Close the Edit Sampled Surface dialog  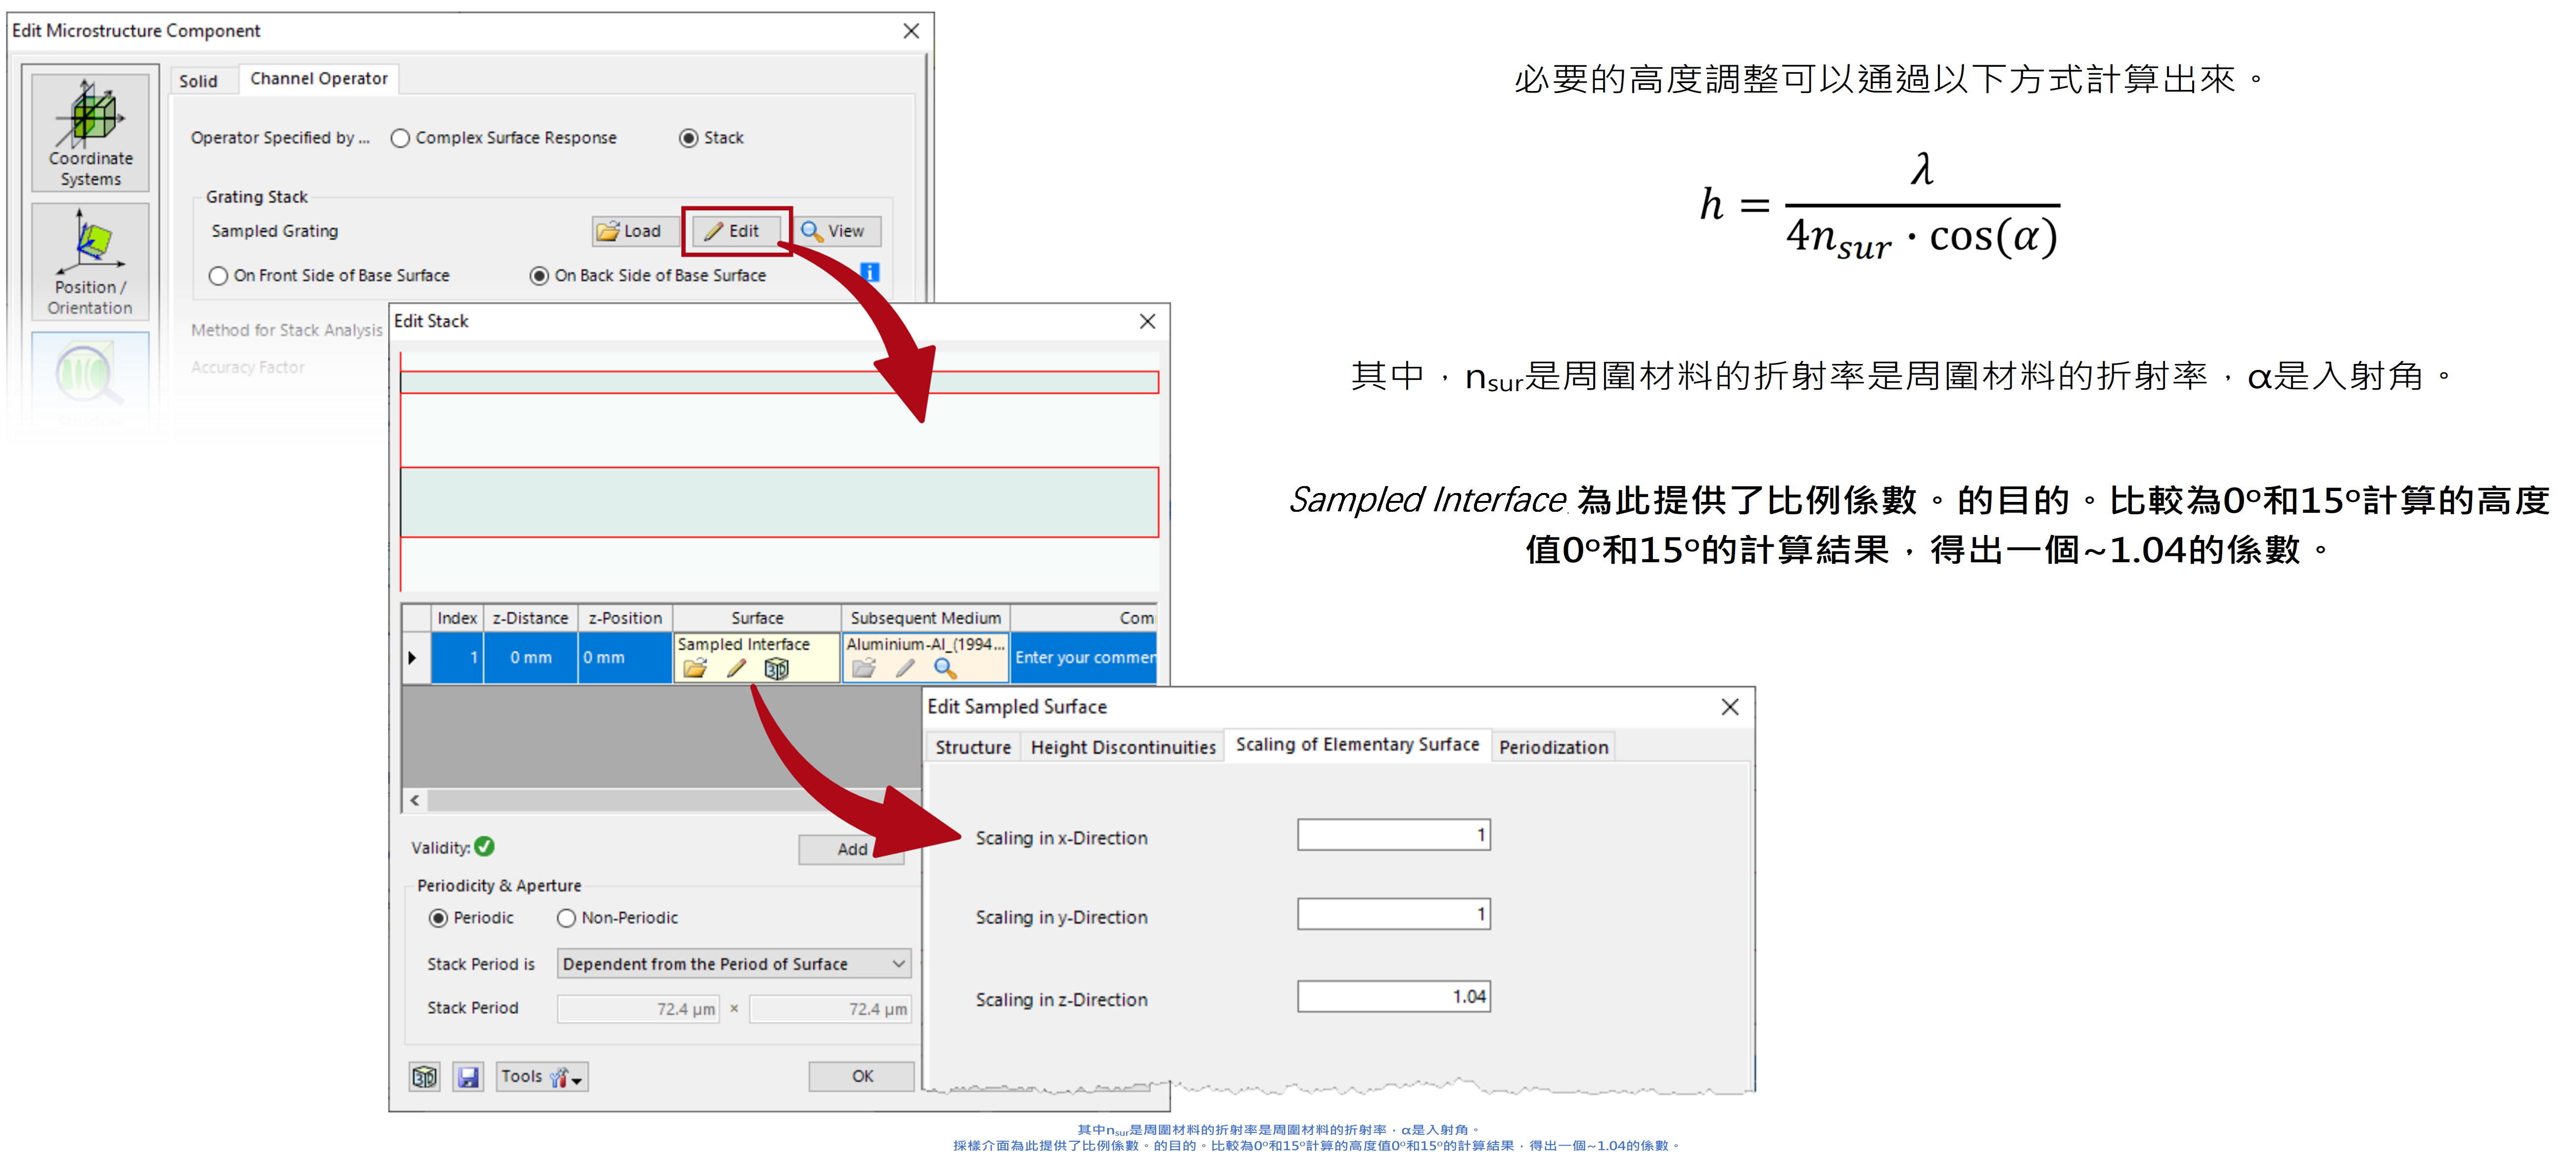[x=1730, y=707]
